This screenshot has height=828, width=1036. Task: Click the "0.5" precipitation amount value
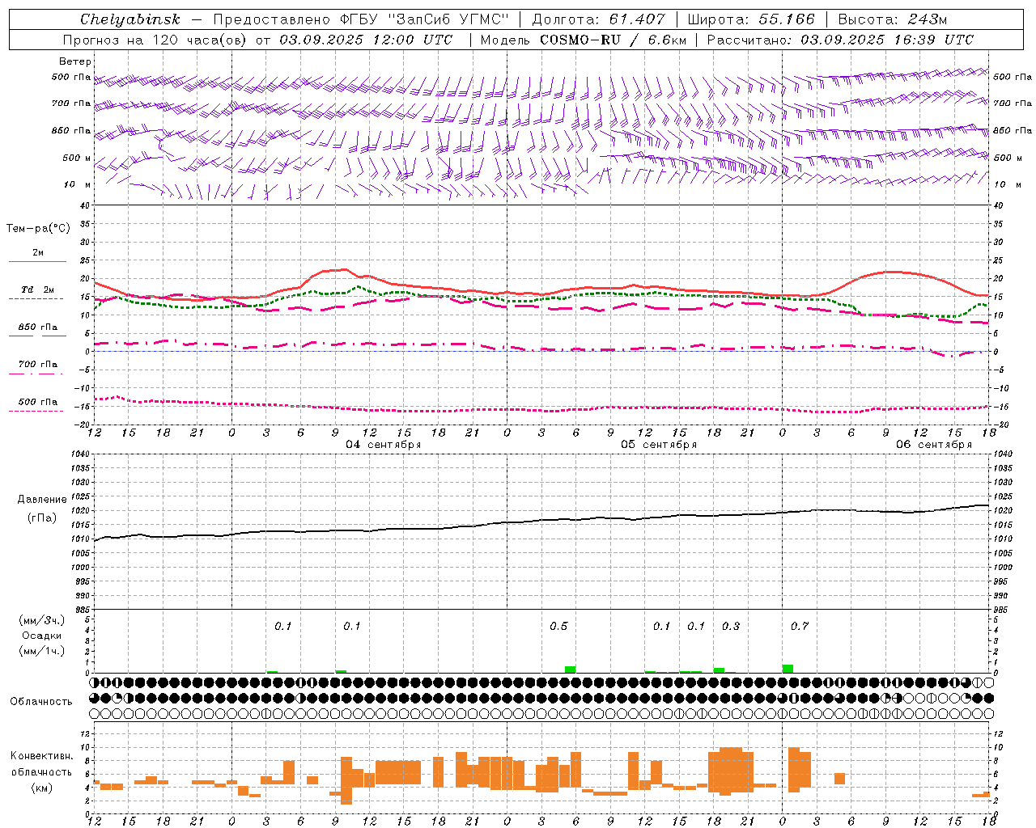(x=558, y=627)
